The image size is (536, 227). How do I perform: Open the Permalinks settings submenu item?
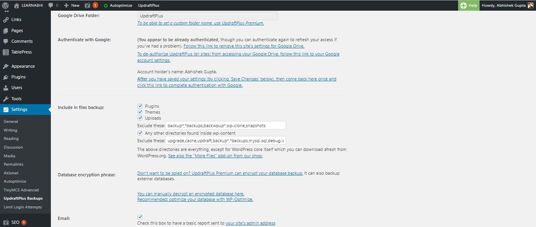(x=14, y=164)
